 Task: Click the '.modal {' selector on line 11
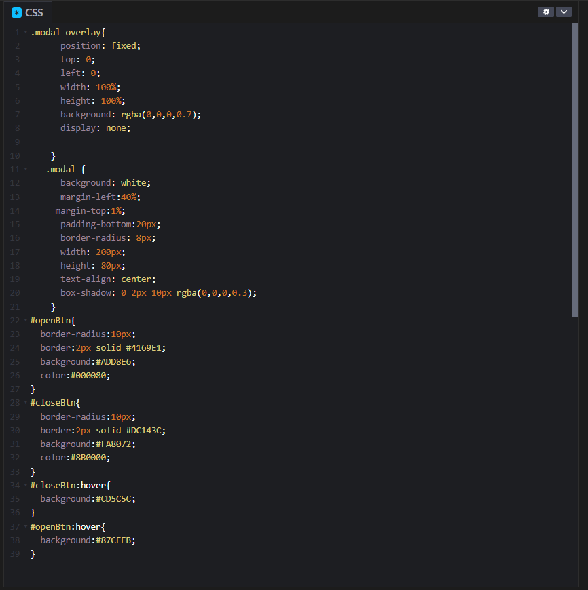click(x=66, y=170)
